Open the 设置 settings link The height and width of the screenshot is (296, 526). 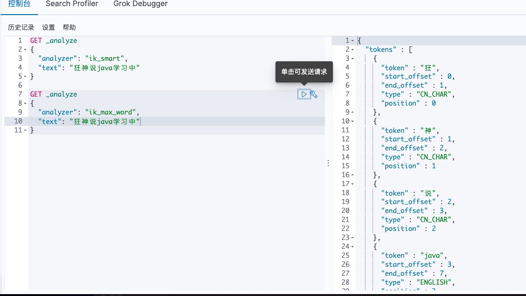(x=49, y=27)
